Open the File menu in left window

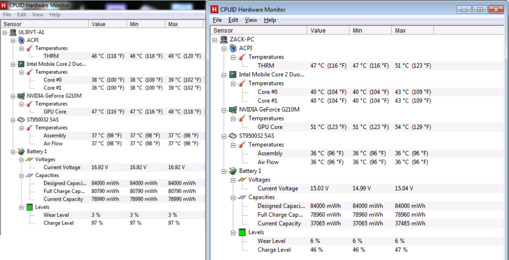tap(7, 14)
